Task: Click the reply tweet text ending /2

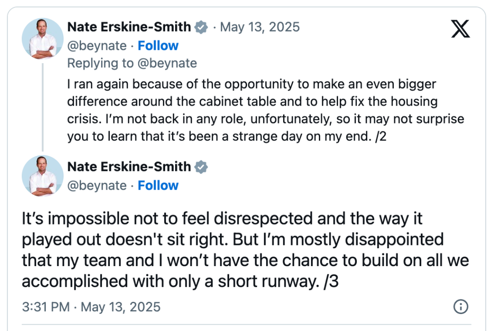Action: [266, 110]
